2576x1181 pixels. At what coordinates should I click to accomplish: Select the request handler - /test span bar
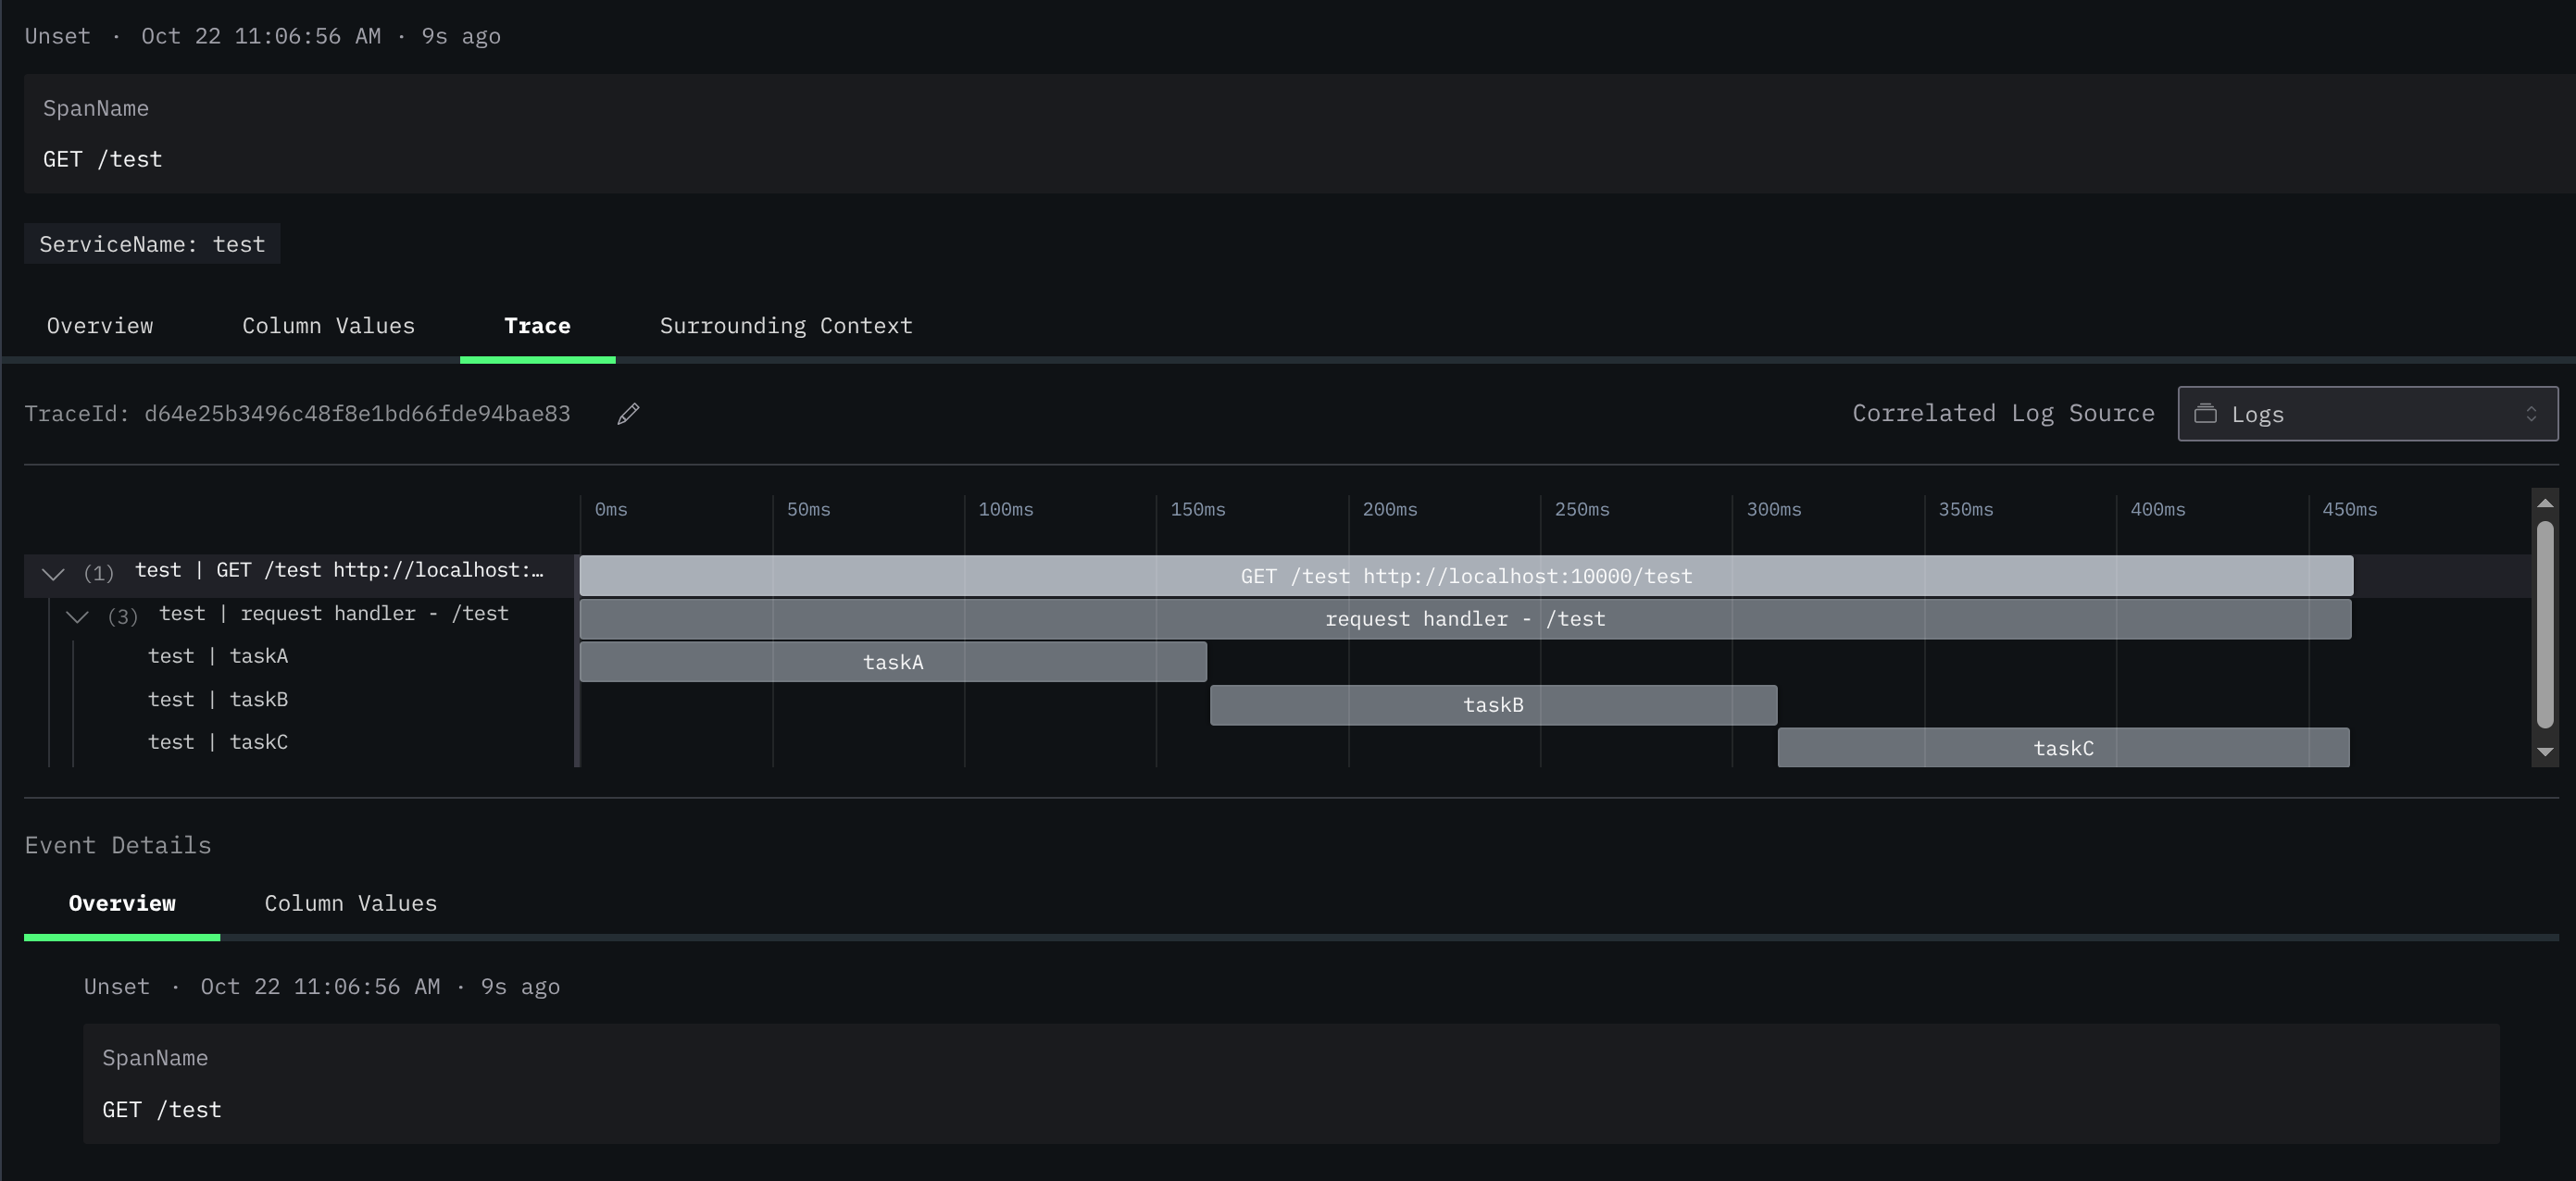[x=1465, y=618]
